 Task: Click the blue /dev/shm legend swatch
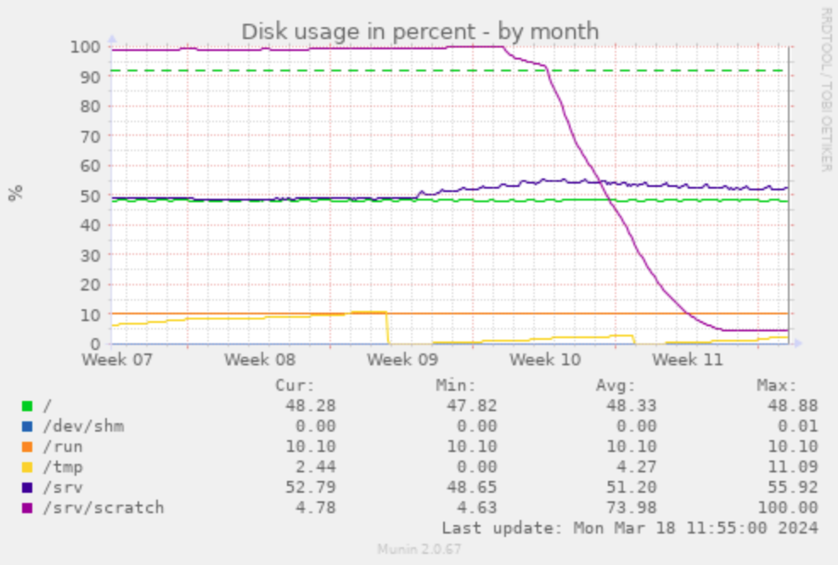(x=27, y=427)
